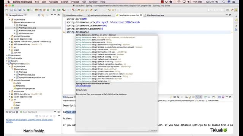
Task: Click the green Run play toolbar icon
Action: (58, 10)
